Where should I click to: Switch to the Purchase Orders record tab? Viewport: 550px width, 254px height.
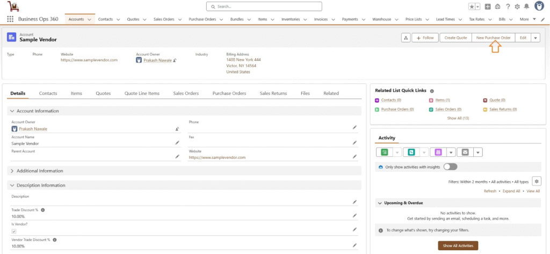tap(229, 93)
